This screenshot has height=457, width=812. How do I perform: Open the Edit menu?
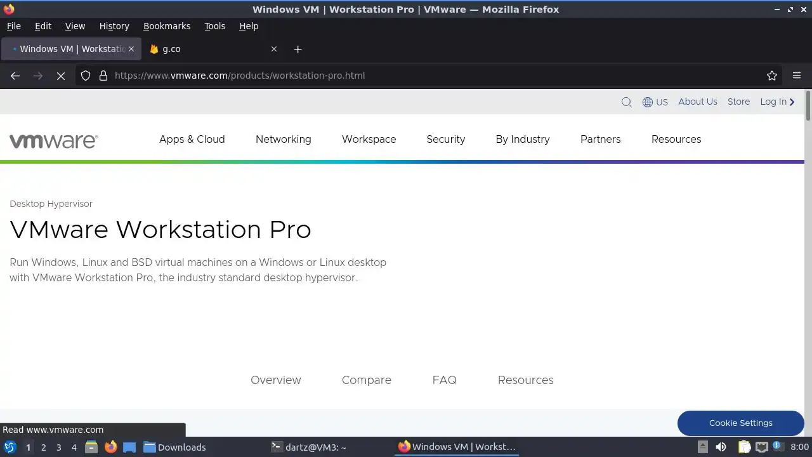coord(43,26)
